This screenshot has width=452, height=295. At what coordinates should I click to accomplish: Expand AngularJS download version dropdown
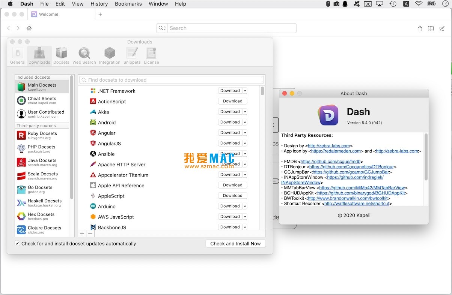point(245,143)
